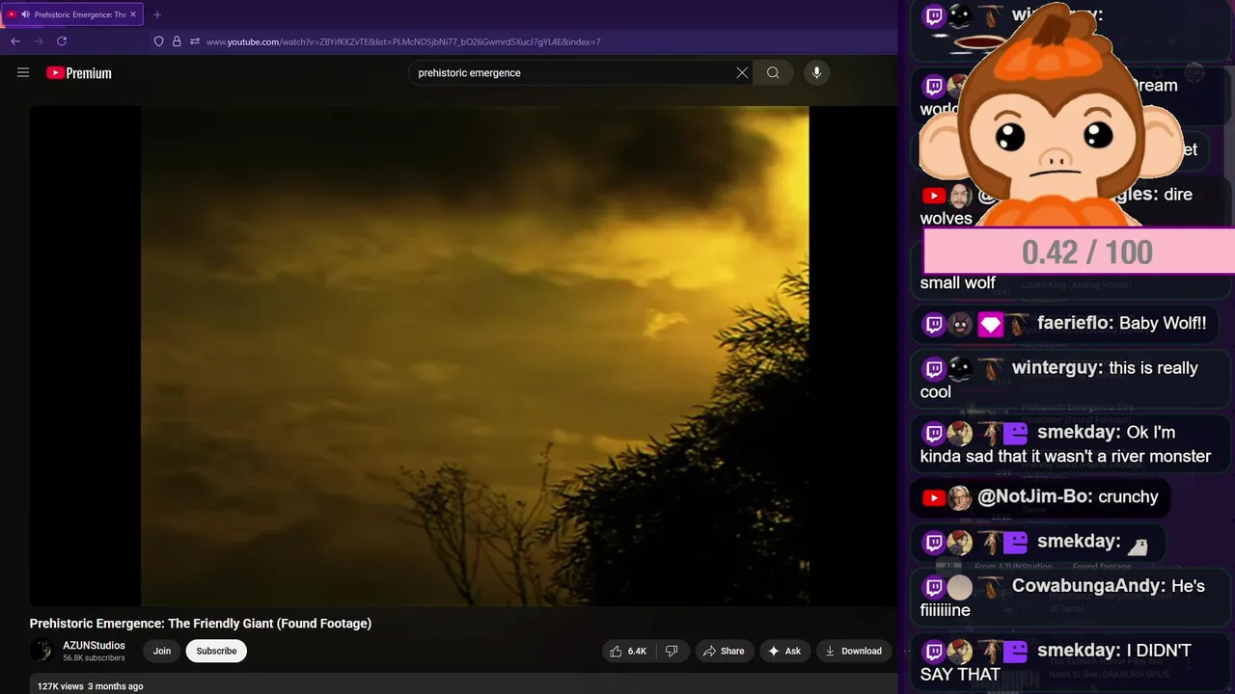Click the video player to pause

click(463, 356)
